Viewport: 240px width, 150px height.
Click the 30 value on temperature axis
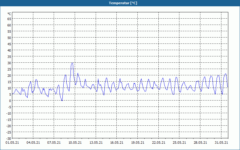pos(9,63)
